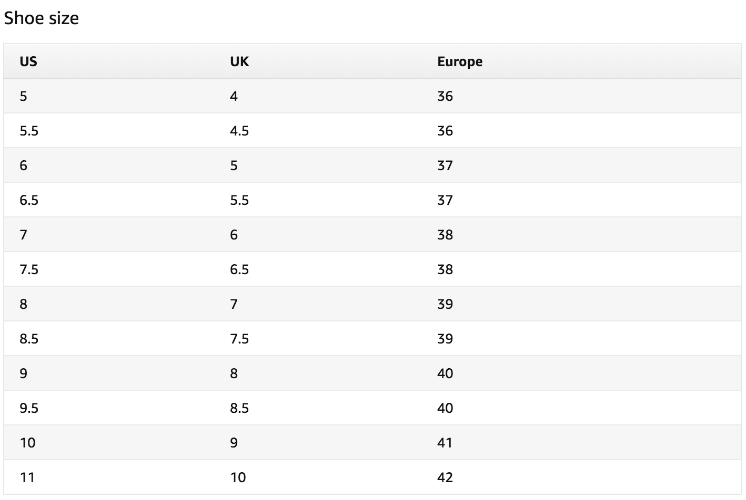This screenshot has width=746, height=500.
Task: Click US size 5.5 cell
Action: (29, 131)
